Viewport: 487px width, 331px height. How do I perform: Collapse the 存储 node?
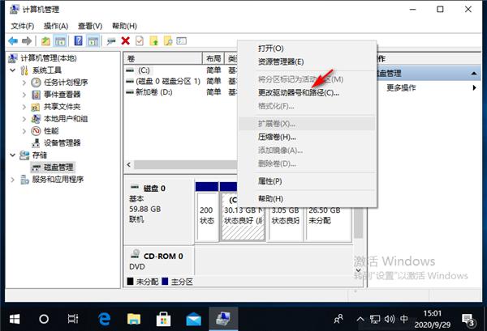13,155
